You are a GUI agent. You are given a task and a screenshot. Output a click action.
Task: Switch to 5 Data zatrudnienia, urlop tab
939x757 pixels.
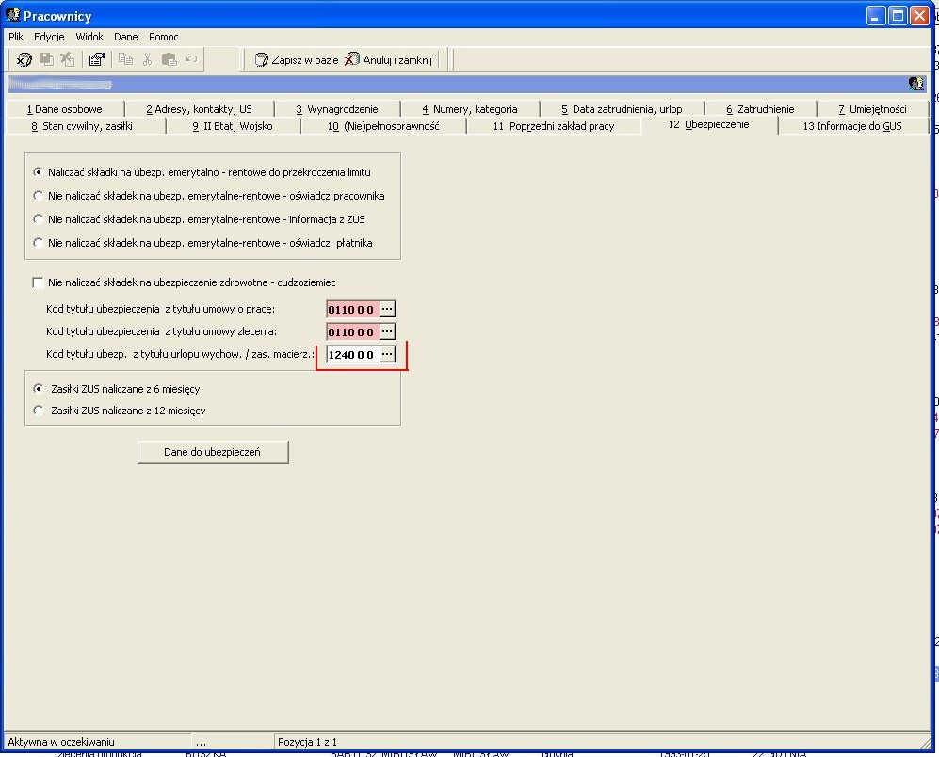click(623, 109)
